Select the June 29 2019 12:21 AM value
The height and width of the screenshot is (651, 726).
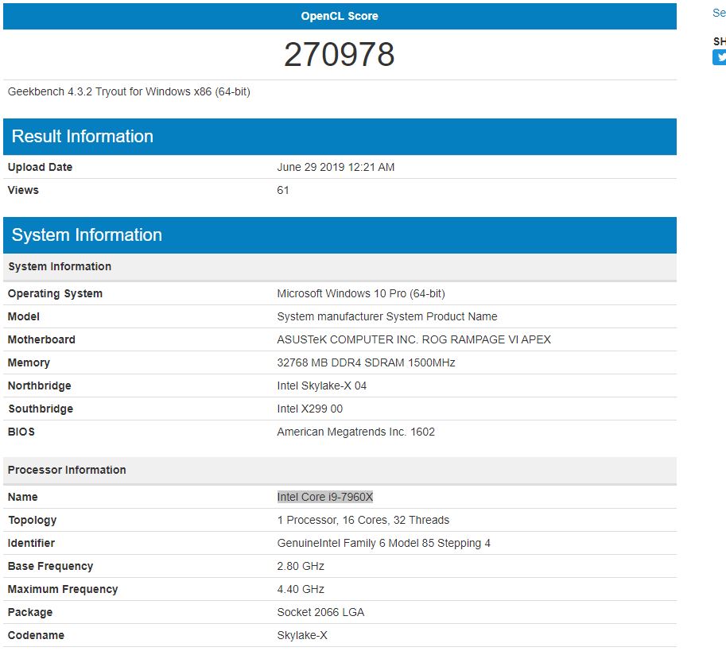tap(336, 167)
